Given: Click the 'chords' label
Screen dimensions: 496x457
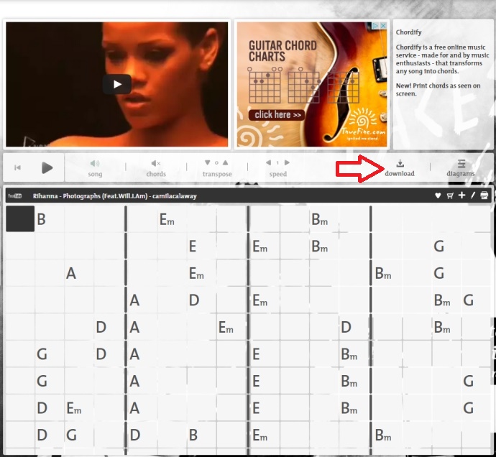Looking at the screenshot, I should 156,174.
